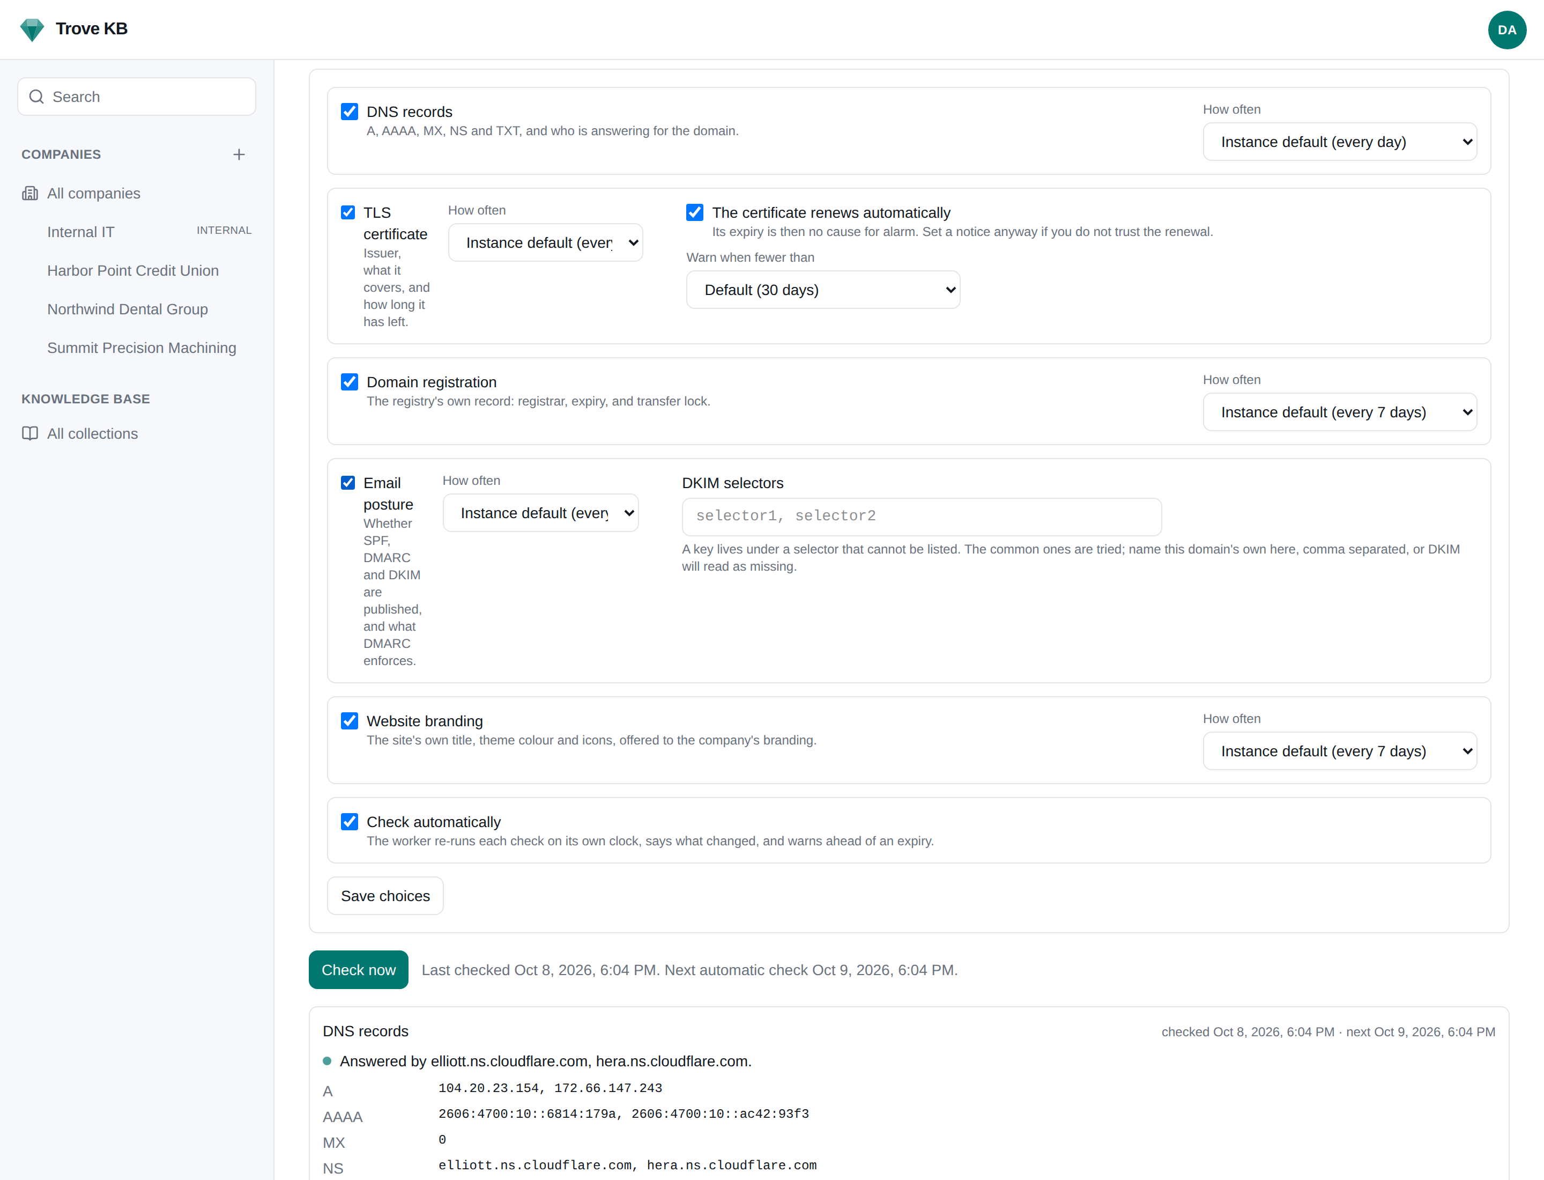The image size is (1544, 1180).
Task: Click the search magnifier icon
Action: coord(36,97)
